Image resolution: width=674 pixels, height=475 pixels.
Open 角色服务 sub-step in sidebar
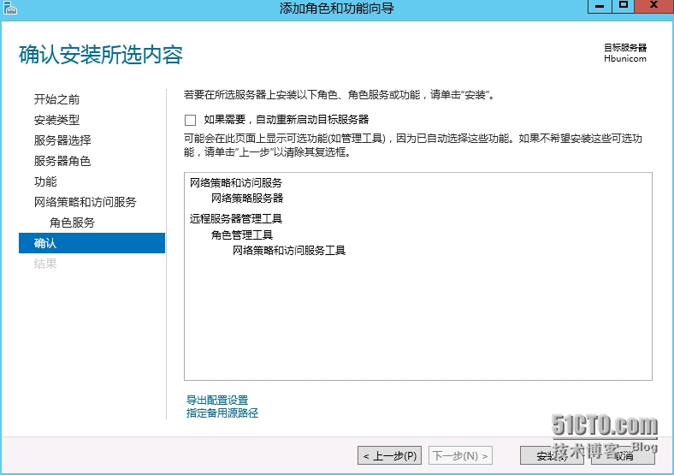72,223
